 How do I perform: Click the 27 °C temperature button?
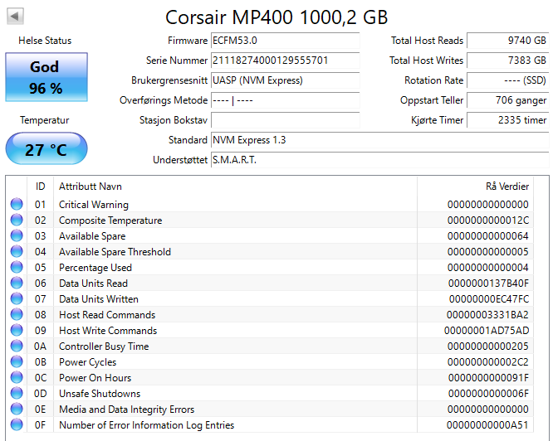coord(46,149)
